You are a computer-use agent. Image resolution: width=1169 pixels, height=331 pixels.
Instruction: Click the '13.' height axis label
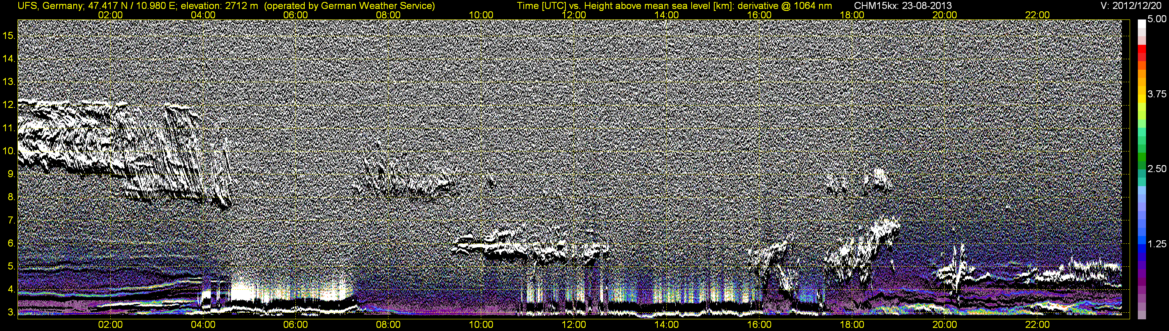click(x=9, y=82)
